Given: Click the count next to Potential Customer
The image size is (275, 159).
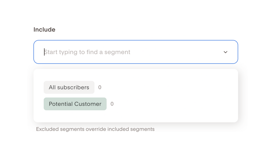Looking at the screenshot, I should click(112, 104).
